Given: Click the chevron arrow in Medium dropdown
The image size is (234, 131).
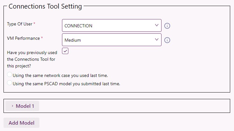Looking at the screenshot, I should pyautogui.click(x=156, y=39).
